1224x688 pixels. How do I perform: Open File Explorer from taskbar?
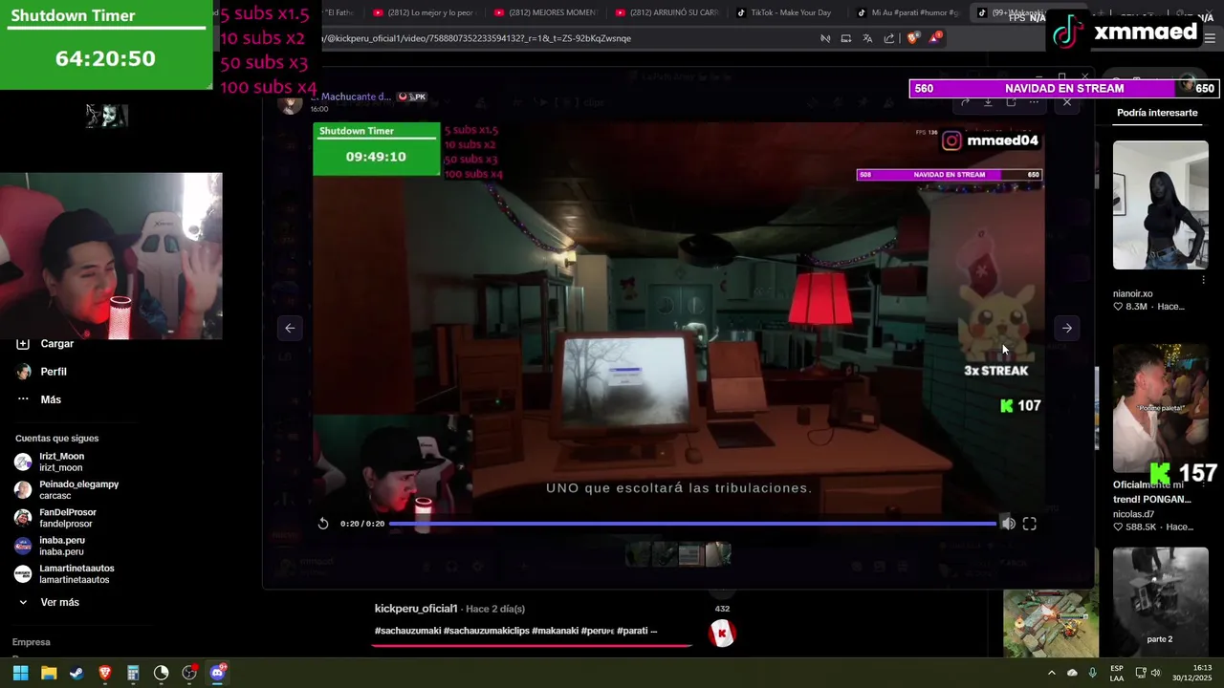(x=49, y=673)
